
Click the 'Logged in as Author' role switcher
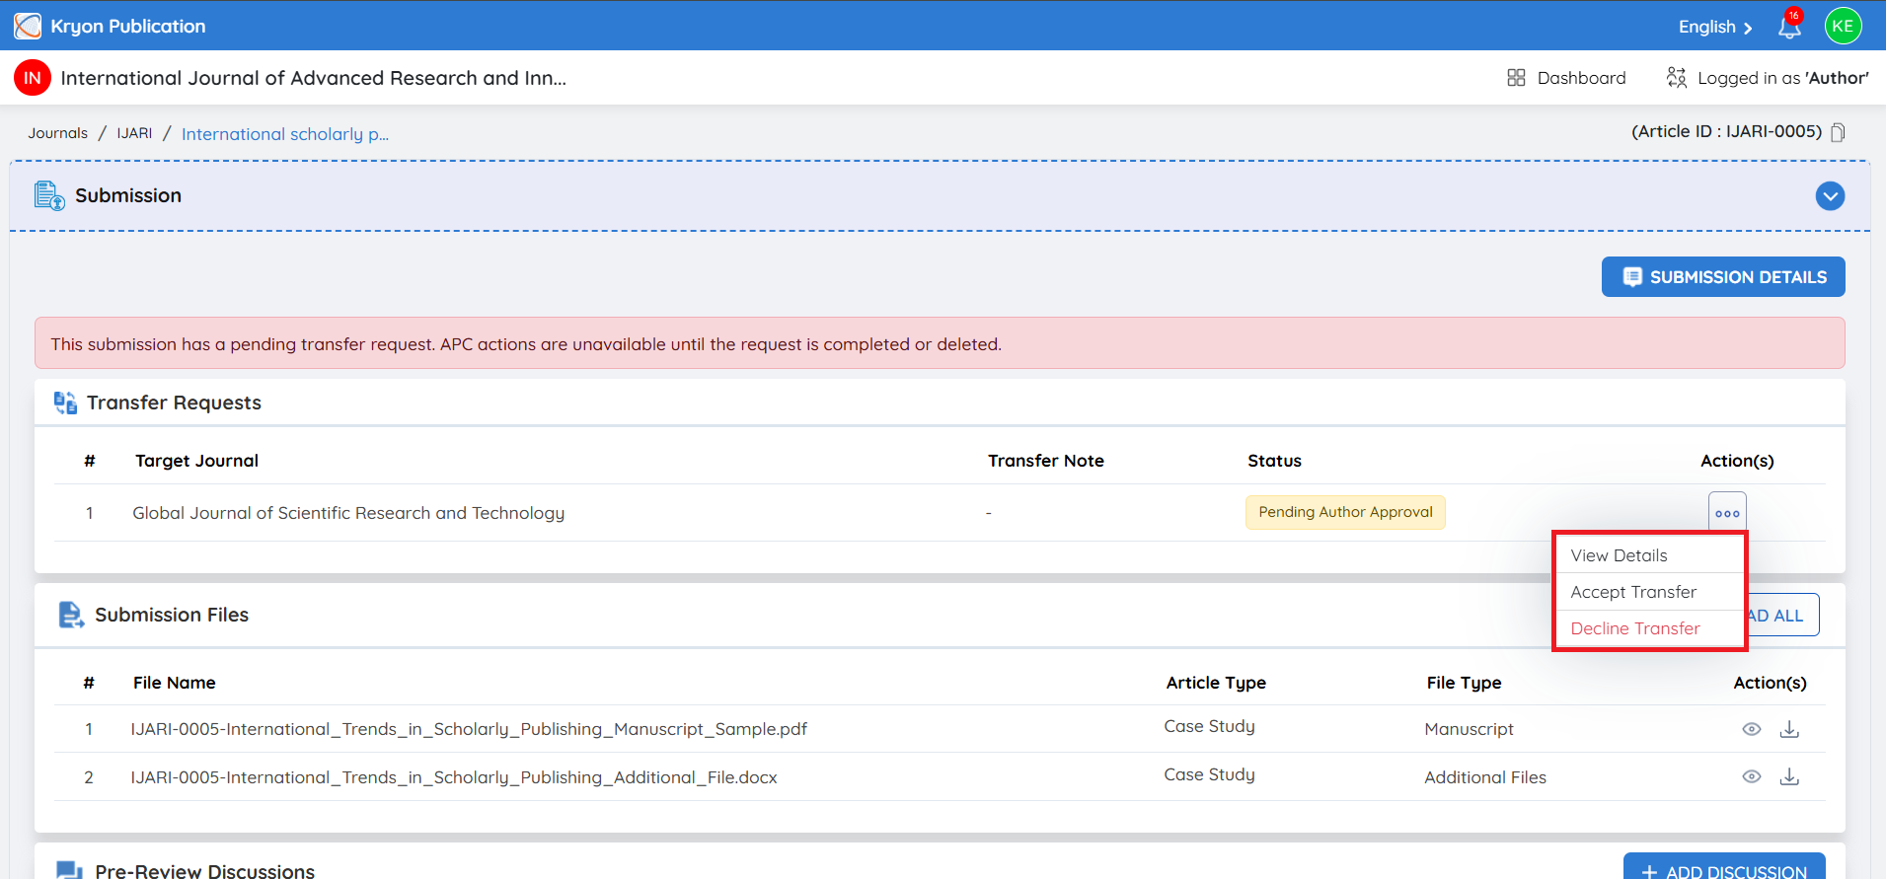[1768, 78]
